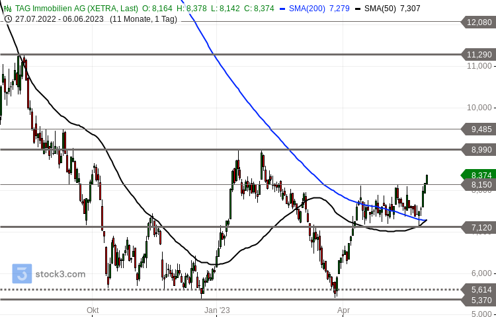Screen dimensions: 496x317
Task: Click the open value O: 8,164
Action: 157,9
